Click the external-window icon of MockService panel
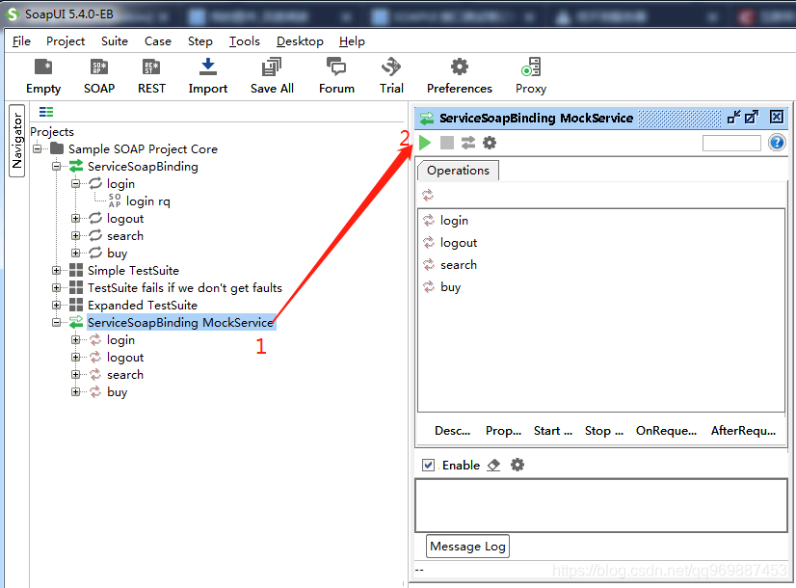This screenshot has width=796, height=588. (x=752, y=118)
